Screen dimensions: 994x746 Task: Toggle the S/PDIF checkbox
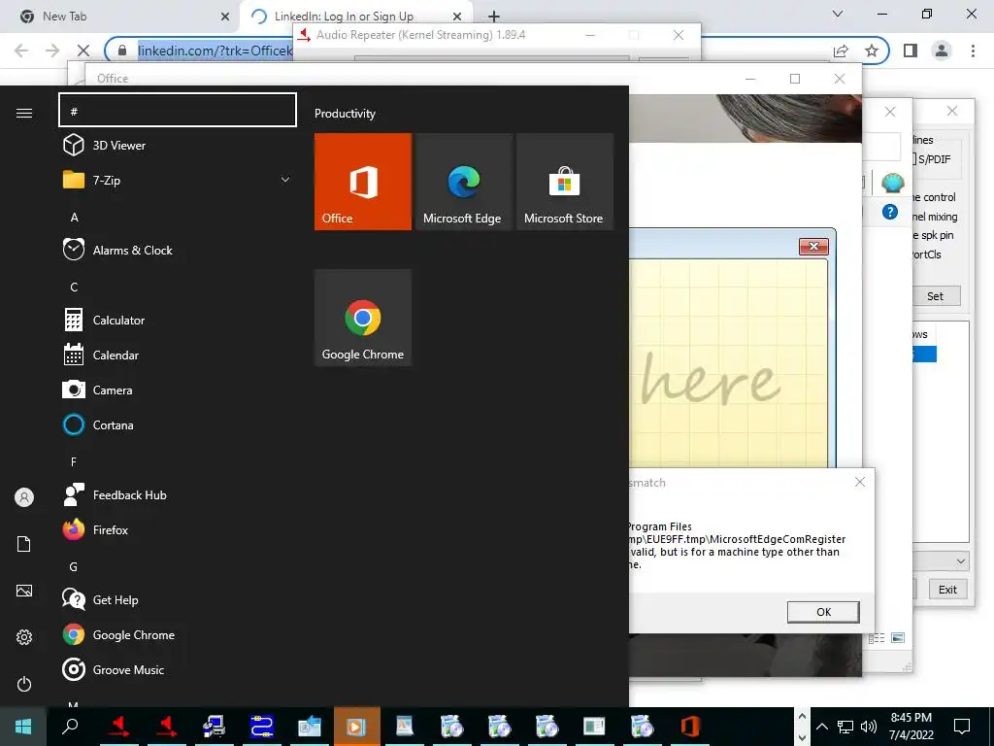(x=914, y=158)
